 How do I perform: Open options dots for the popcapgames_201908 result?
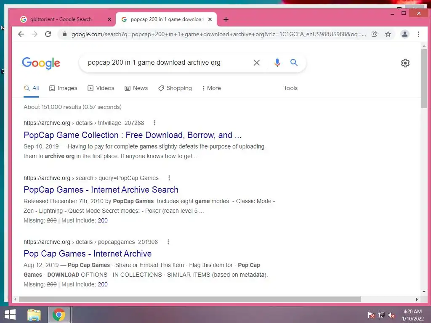pos(168,242)
